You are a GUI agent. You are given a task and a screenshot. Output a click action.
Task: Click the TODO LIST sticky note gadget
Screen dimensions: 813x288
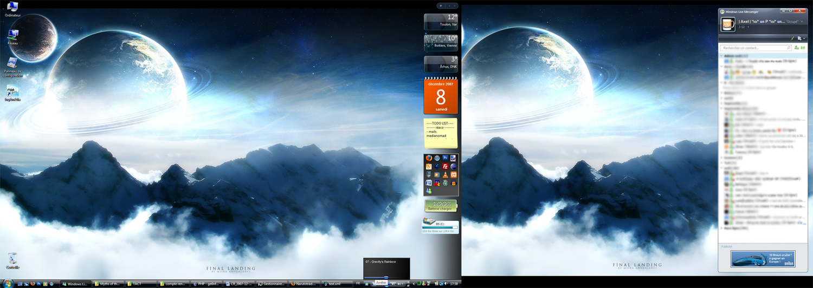click(x=441, y=133)
